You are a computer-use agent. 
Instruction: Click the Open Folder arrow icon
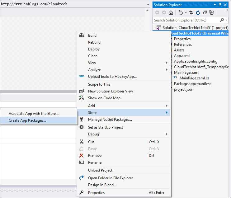point(82,178)
